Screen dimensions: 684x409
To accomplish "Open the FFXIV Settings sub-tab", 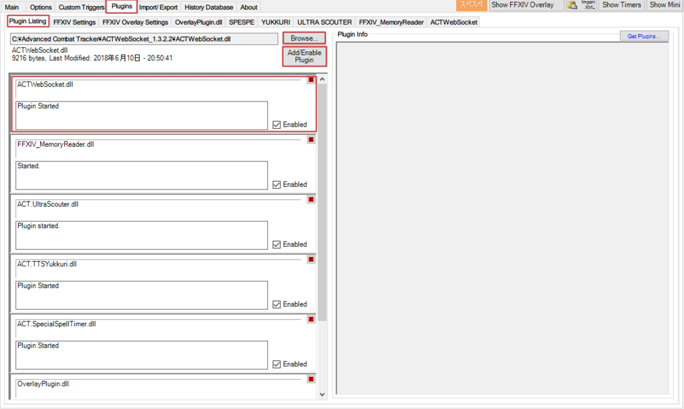I will pos(75,22).
